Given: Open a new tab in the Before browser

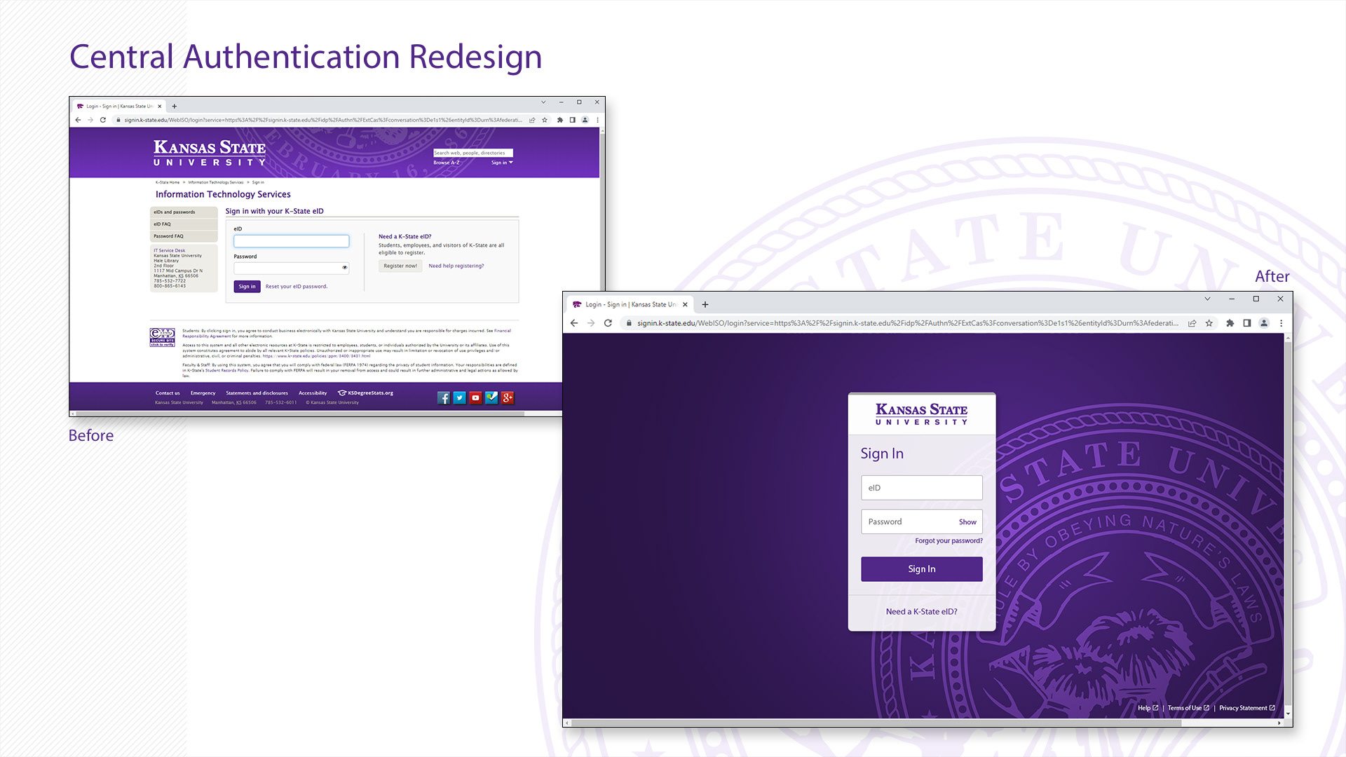Looking at the screenshot, I should point(175,107).
